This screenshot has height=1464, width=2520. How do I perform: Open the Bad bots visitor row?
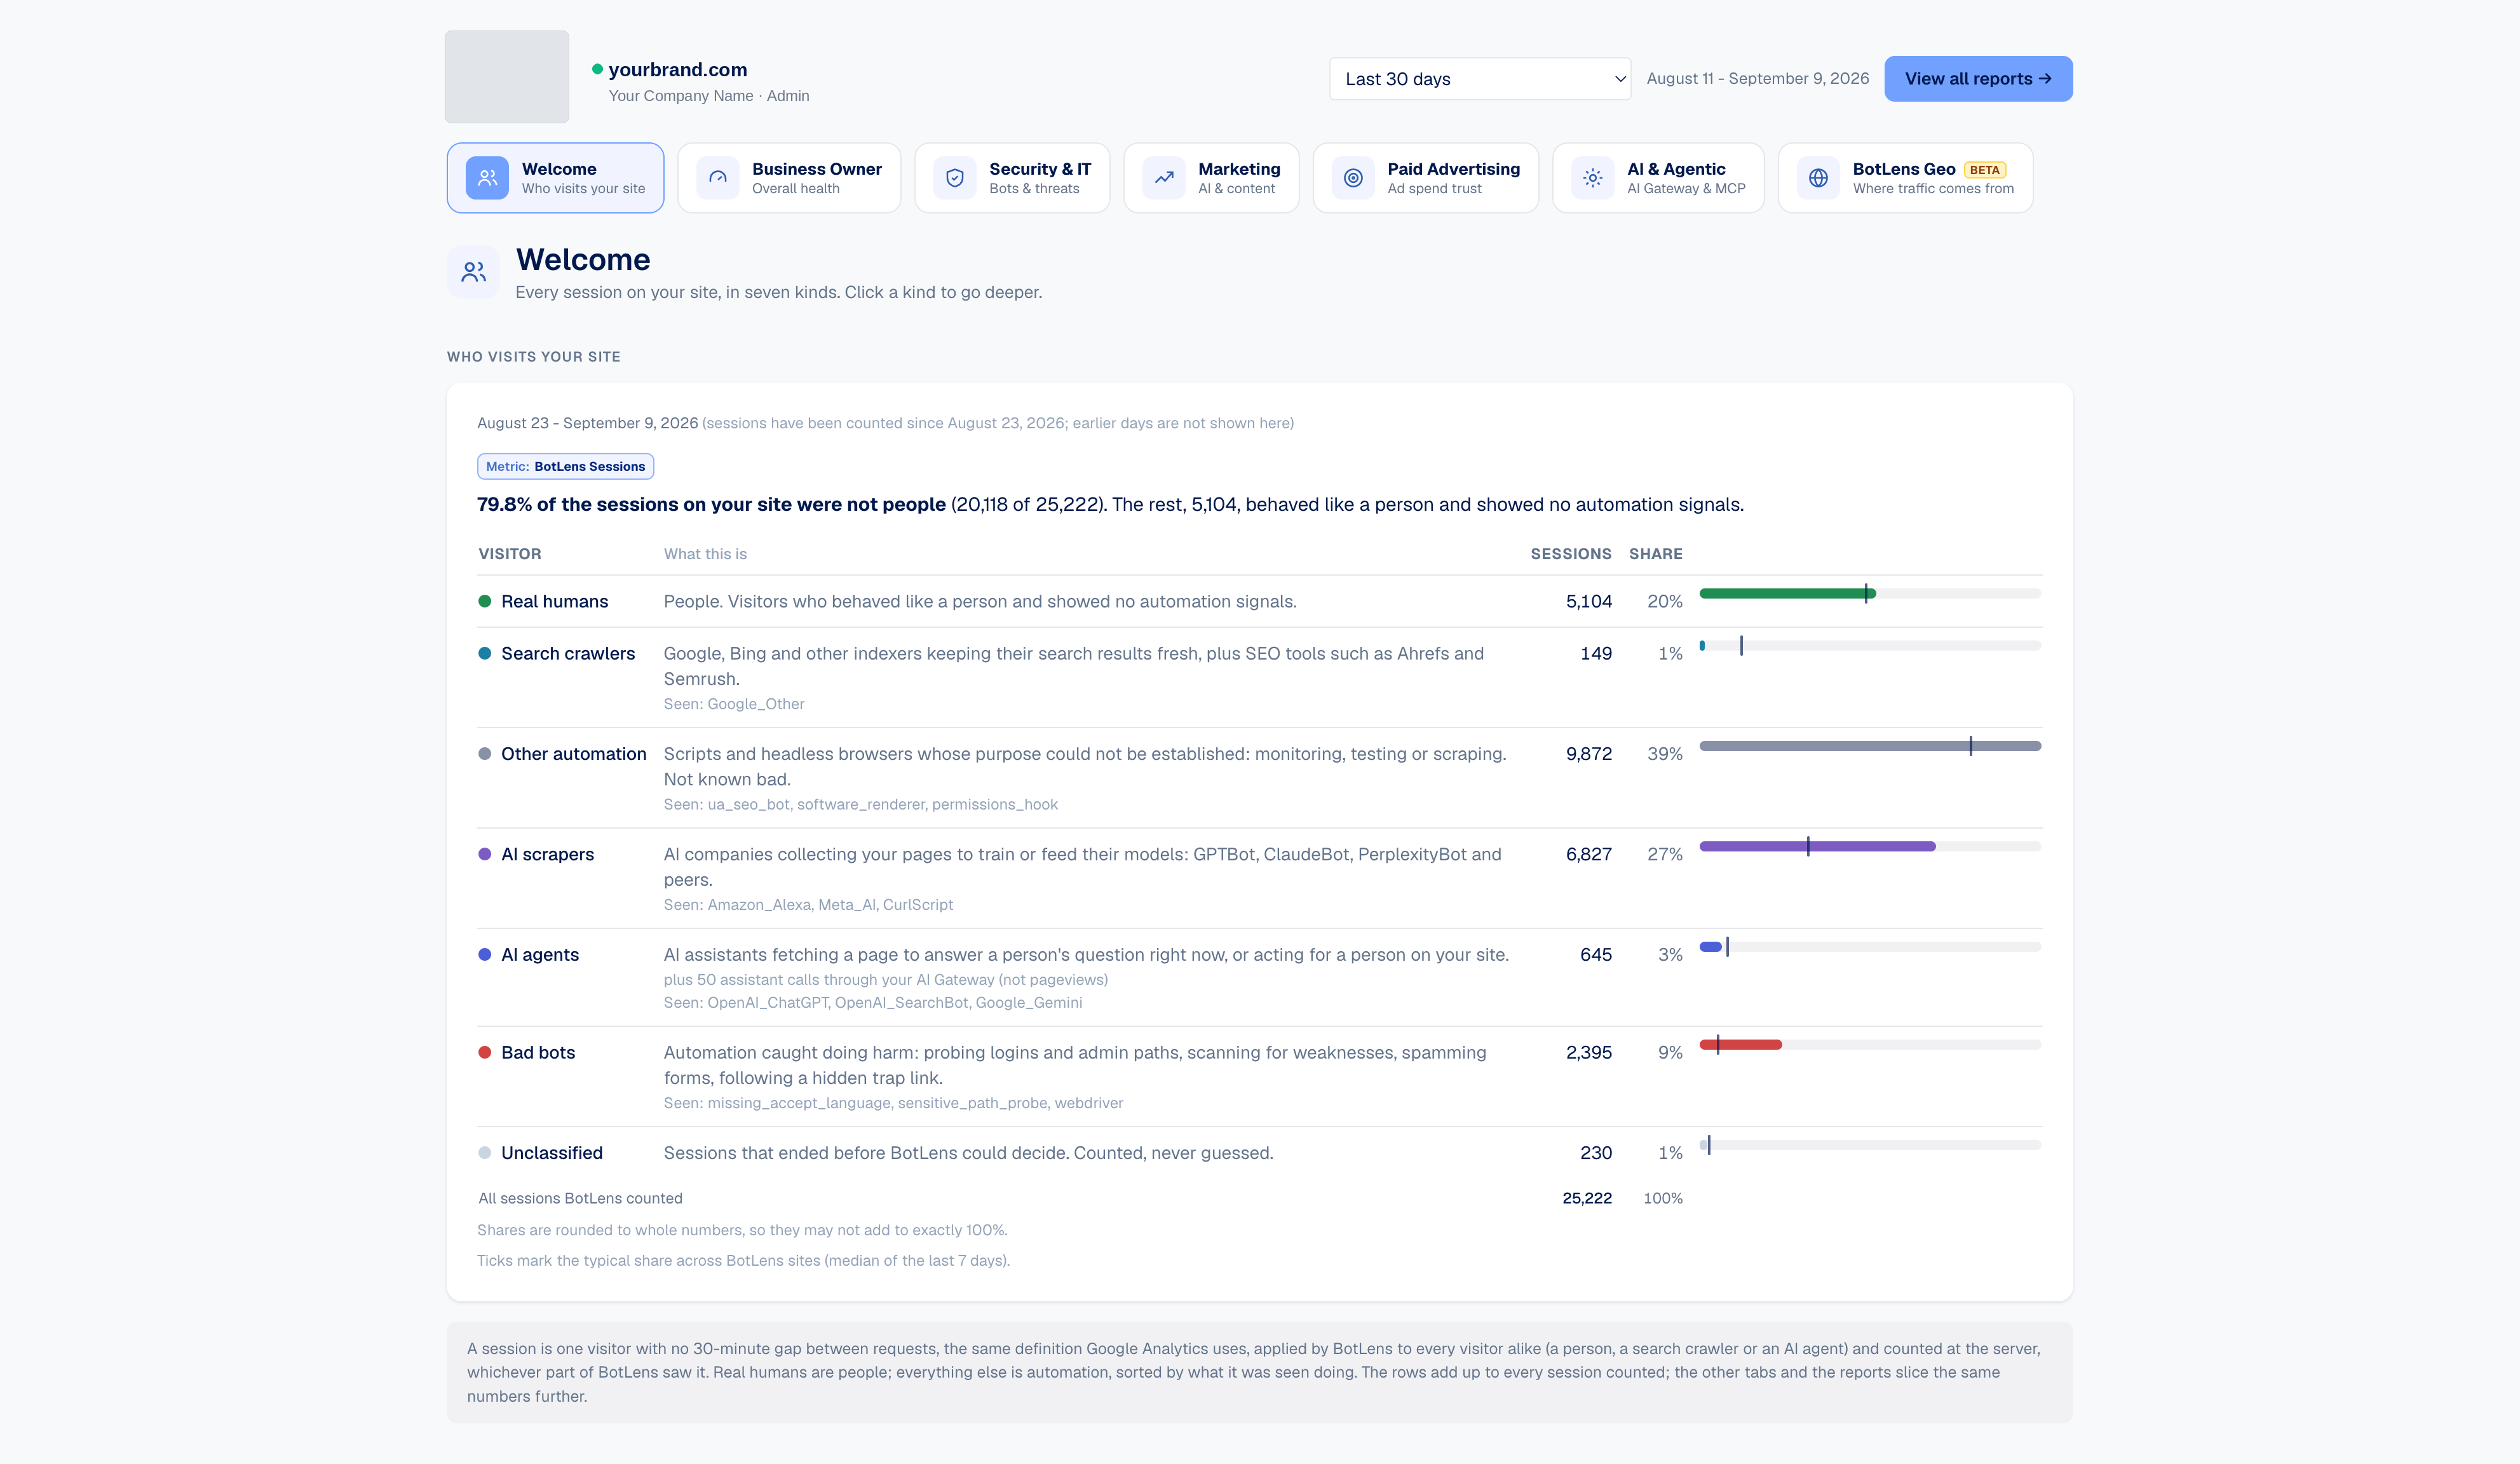pyautogui.click(x=1259, y=1076)
